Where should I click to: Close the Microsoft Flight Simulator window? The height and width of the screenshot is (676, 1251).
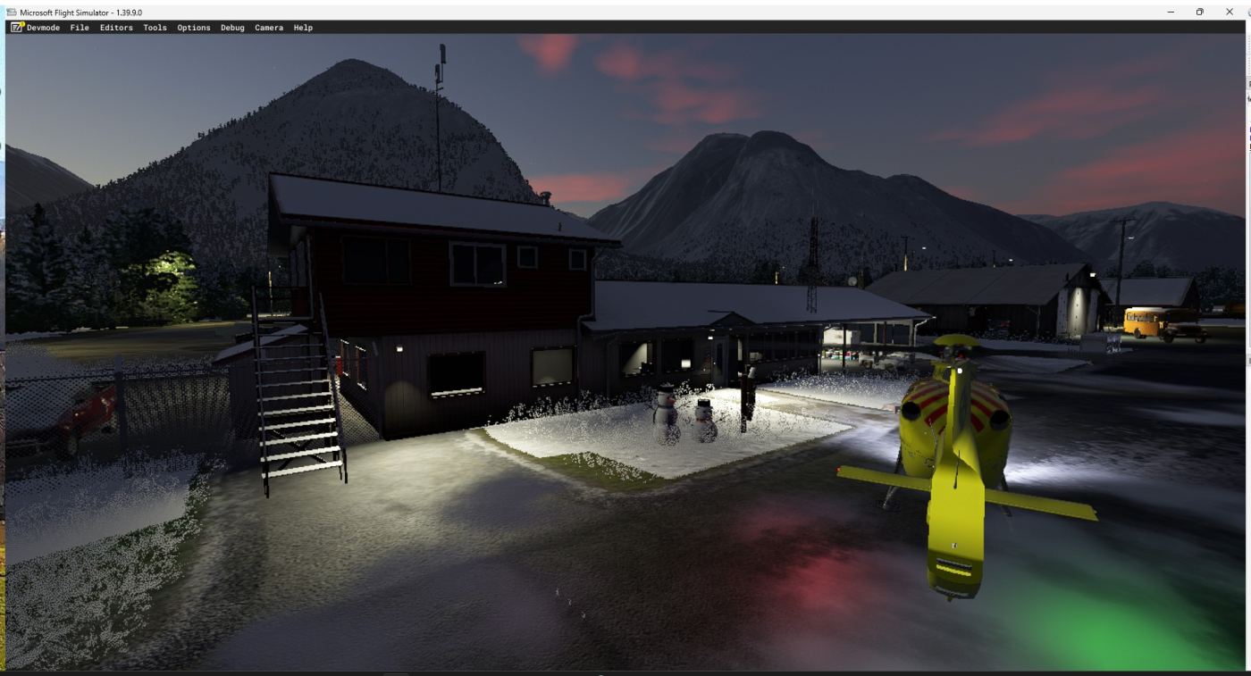1230,12
